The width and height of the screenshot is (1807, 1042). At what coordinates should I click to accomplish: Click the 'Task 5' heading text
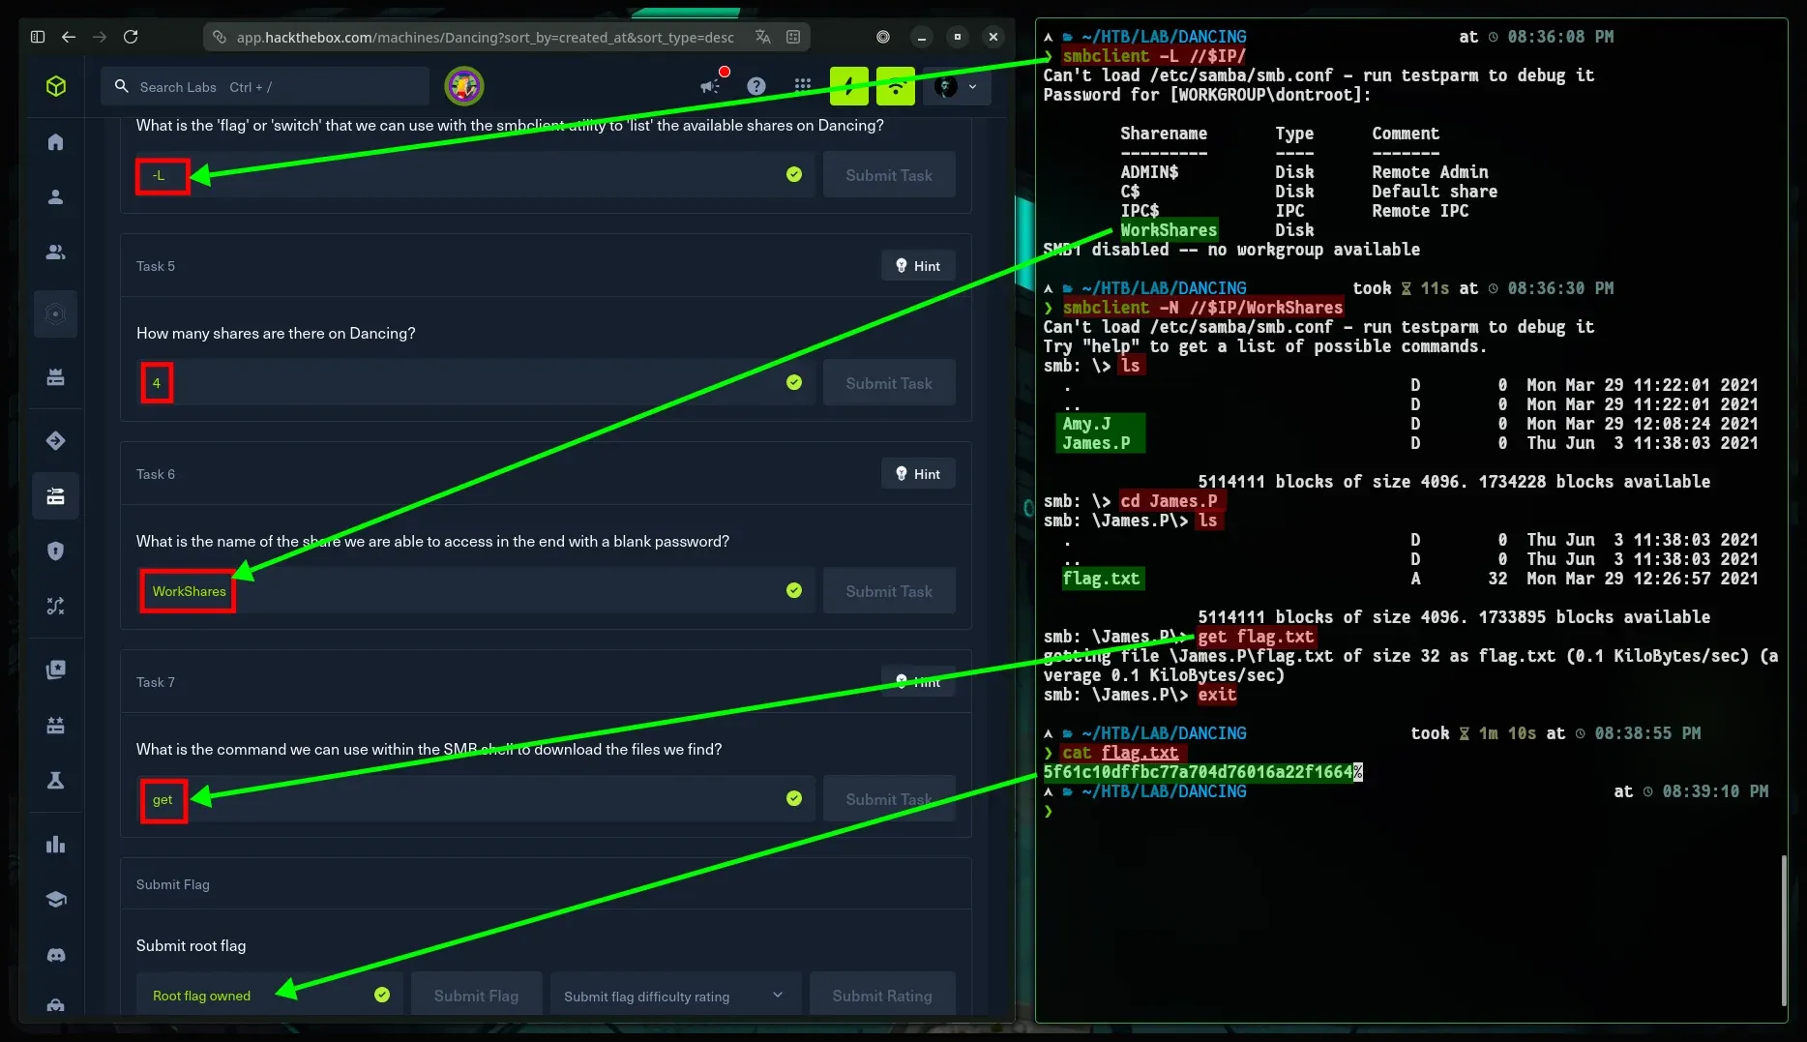[156, 266]
